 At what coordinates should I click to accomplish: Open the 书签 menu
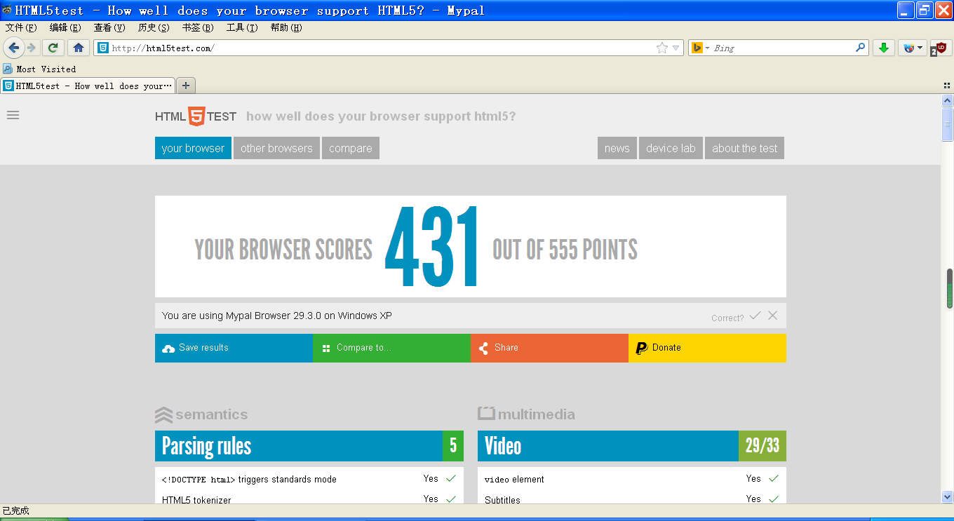[x=198, y=27]
